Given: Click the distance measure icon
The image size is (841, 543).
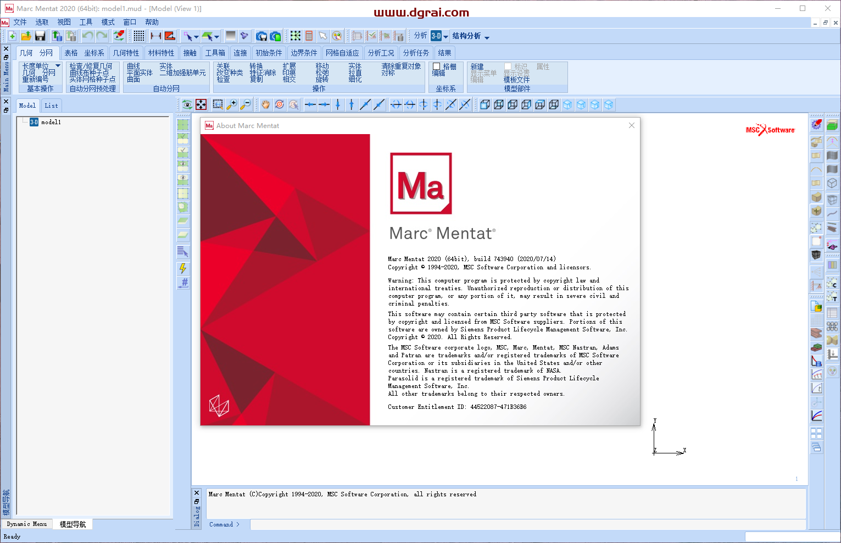Looking at the screenshot, I should click(x=155, y=36).
